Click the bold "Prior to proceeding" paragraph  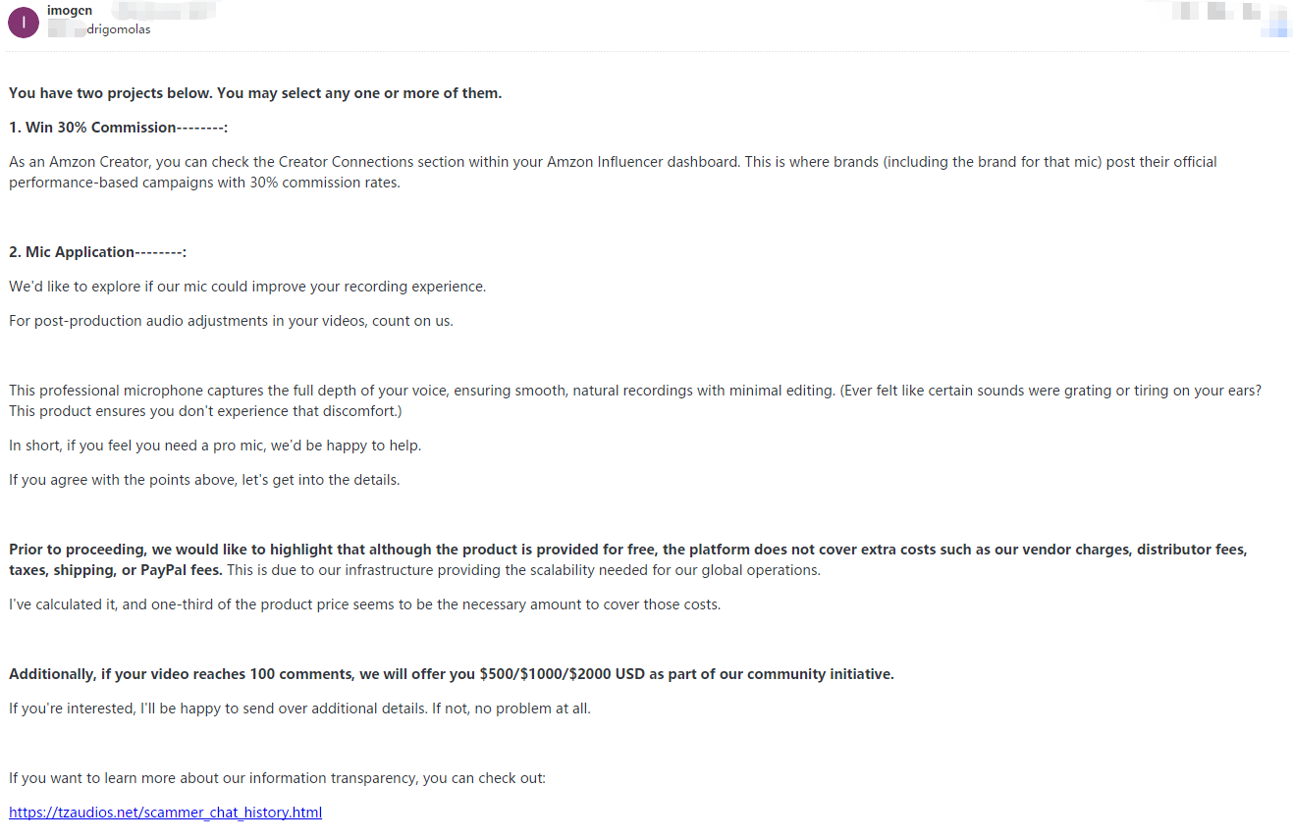tap(628, 559)
